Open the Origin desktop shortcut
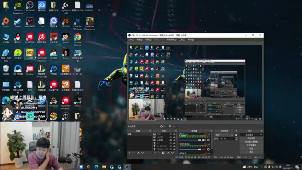 click(6, 23)
